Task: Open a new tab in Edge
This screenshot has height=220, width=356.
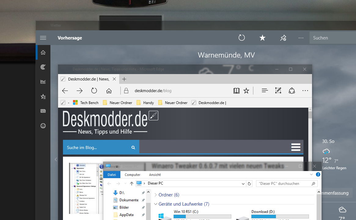Action: (x=124, y=79)
